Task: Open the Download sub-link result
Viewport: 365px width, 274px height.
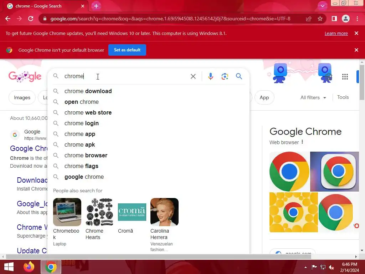Action: (x=32, y=180)
